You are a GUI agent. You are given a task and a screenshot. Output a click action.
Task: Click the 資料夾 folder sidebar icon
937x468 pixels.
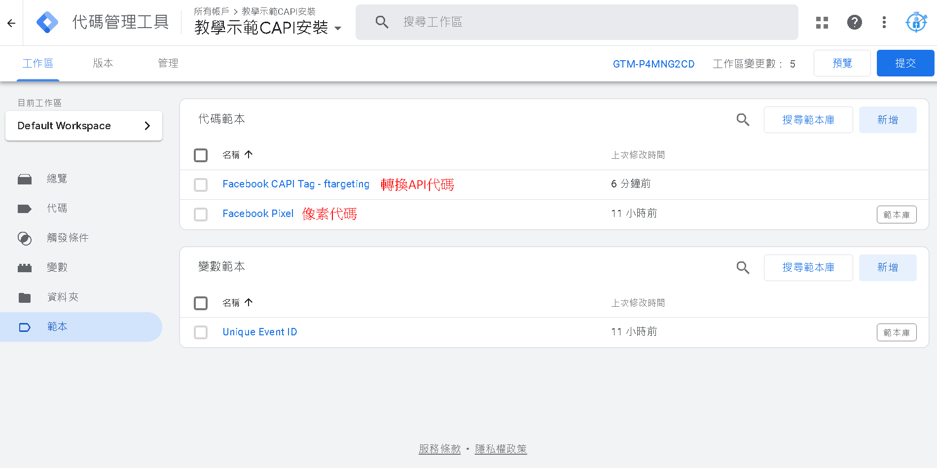point(25,297)
